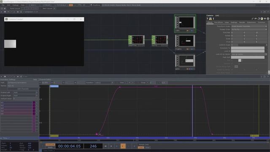Set Range Limit to Once

(147, 147)
